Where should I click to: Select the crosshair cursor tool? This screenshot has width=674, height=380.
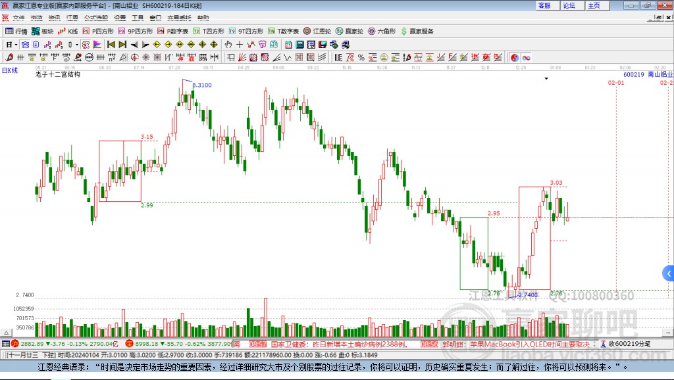coord(240,45)
